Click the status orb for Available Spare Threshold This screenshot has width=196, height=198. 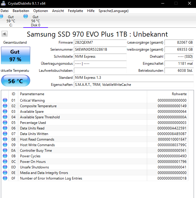(5, 117)
